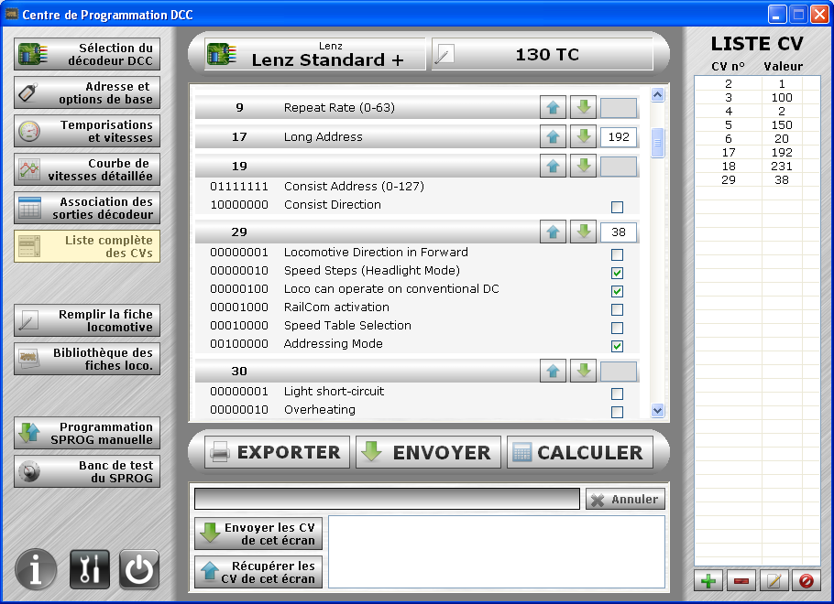Remove a CV with red minus icon
Viewport: 834px width, 604px height.
tap(741, 580)
